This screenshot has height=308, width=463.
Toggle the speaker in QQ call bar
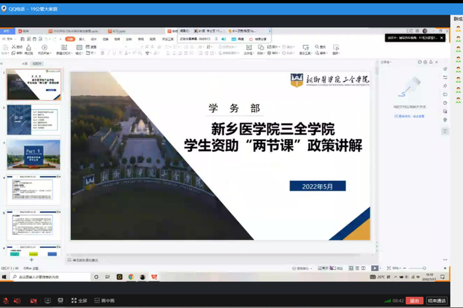click(17, 301)
